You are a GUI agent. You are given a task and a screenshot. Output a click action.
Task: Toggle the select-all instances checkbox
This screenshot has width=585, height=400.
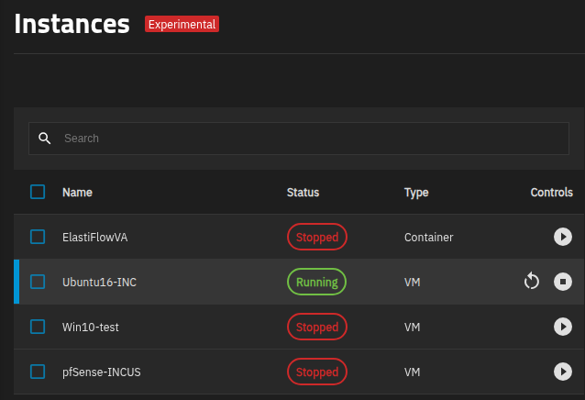38,192
